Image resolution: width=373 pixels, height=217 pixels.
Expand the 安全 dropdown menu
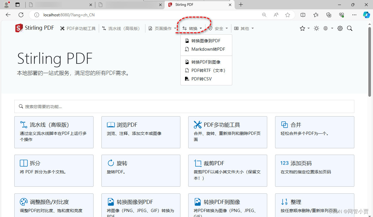click(x=218, y=29)
